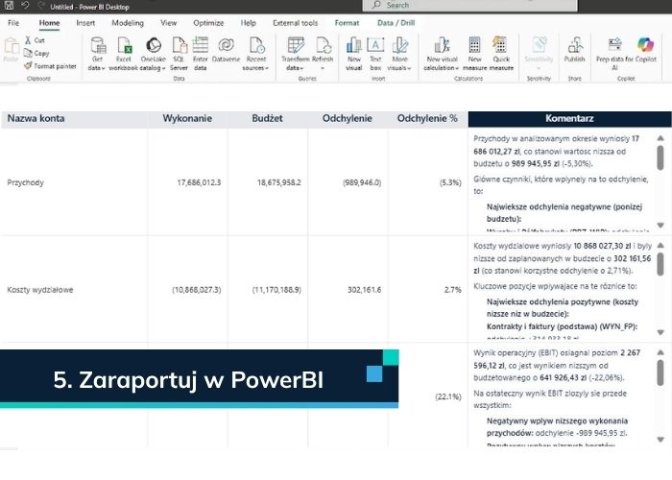
Task: Click the EBIT comment scrollbar thumb
Action: click(x=660, y=372)
